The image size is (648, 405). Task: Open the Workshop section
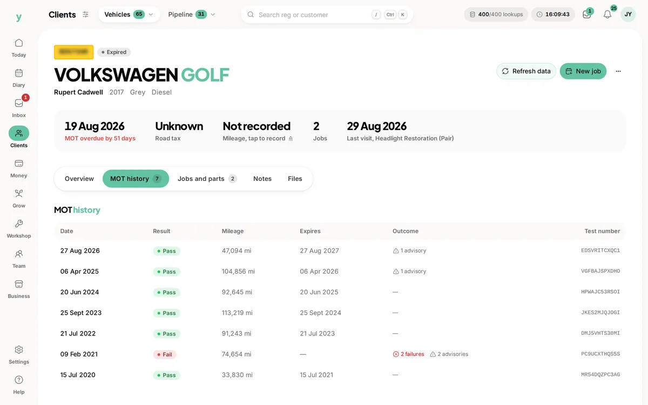coord(19,229)
